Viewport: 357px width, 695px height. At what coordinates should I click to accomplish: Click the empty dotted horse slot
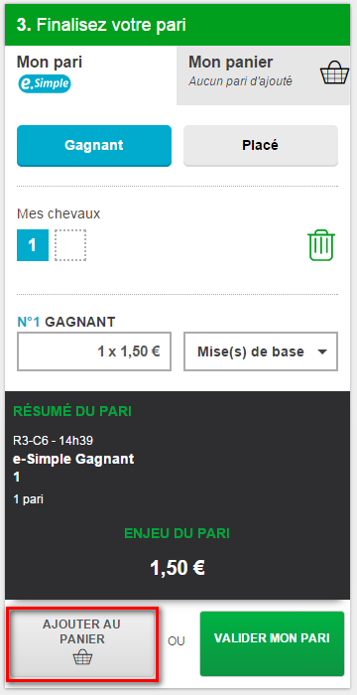point(70,245)
